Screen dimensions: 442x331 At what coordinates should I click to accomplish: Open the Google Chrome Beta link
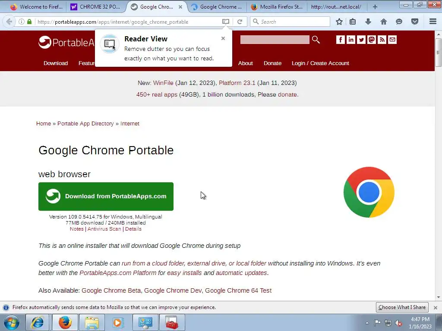111,290
